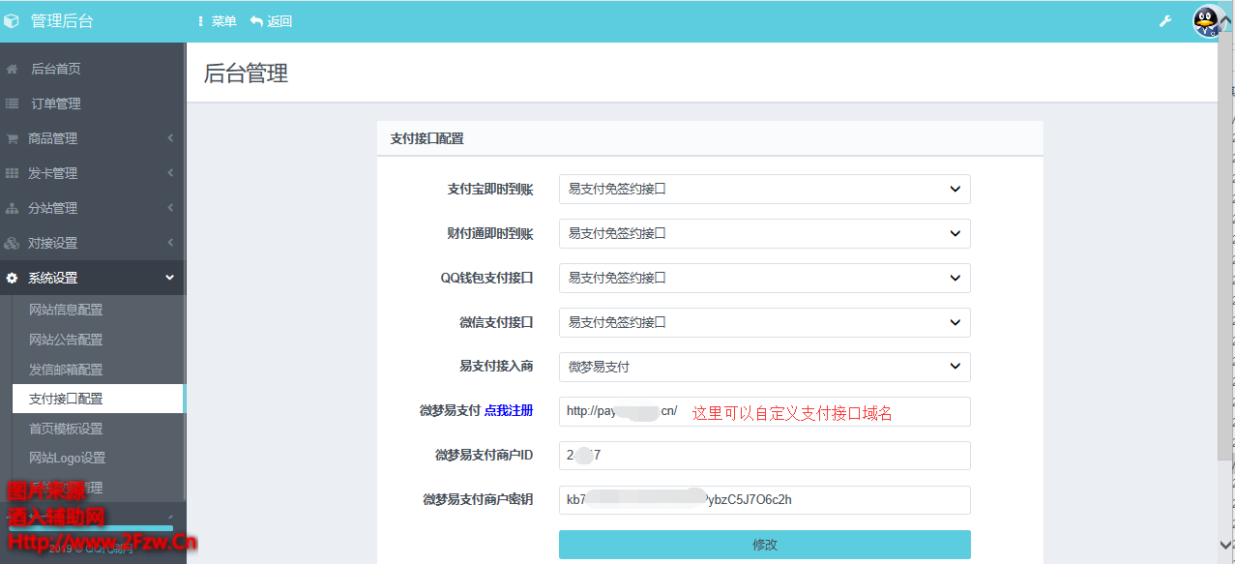Click the 点我注册 link
Image resolution: width=1235 pixels, height=564 pixels.
tap(509, 410)
